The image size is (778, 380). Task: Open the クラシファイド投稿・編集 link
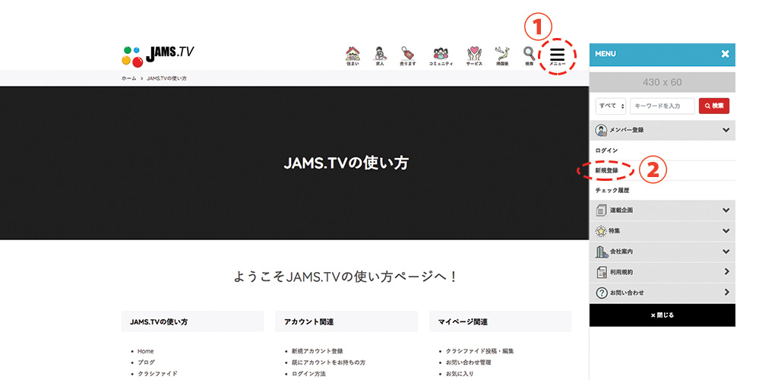(x=480, y=351)
